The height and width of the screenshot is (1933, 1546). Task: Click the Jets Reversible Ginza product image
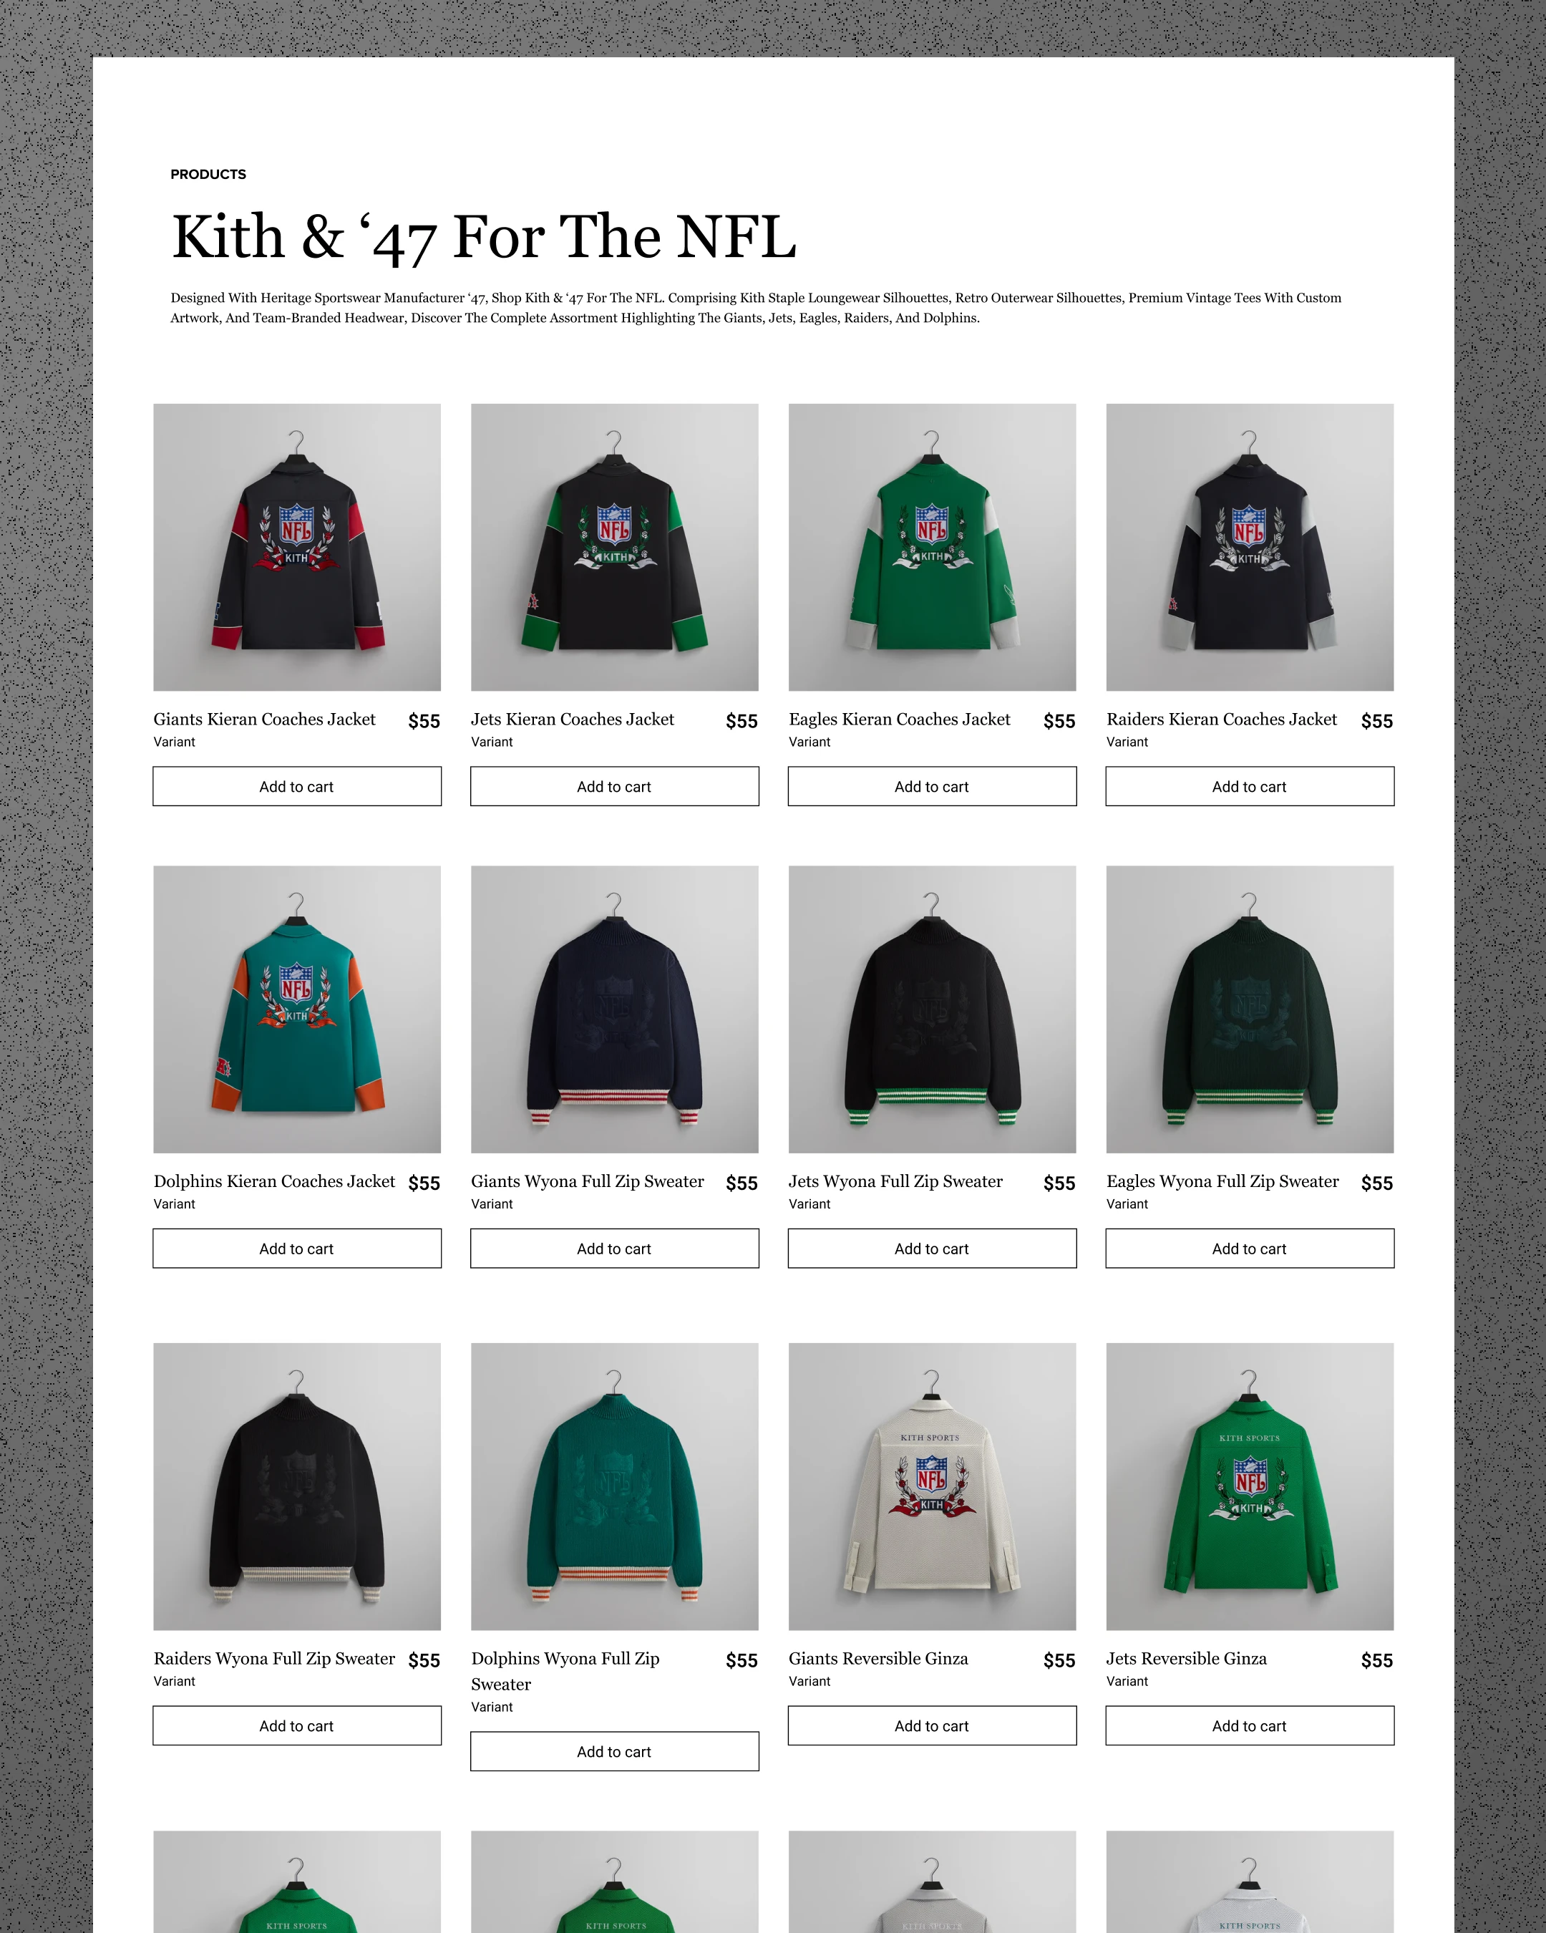click(x=1250, y=1486)
